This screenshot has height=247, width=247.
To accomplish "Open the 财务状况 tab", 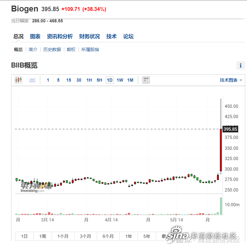I will click(89, 36).
